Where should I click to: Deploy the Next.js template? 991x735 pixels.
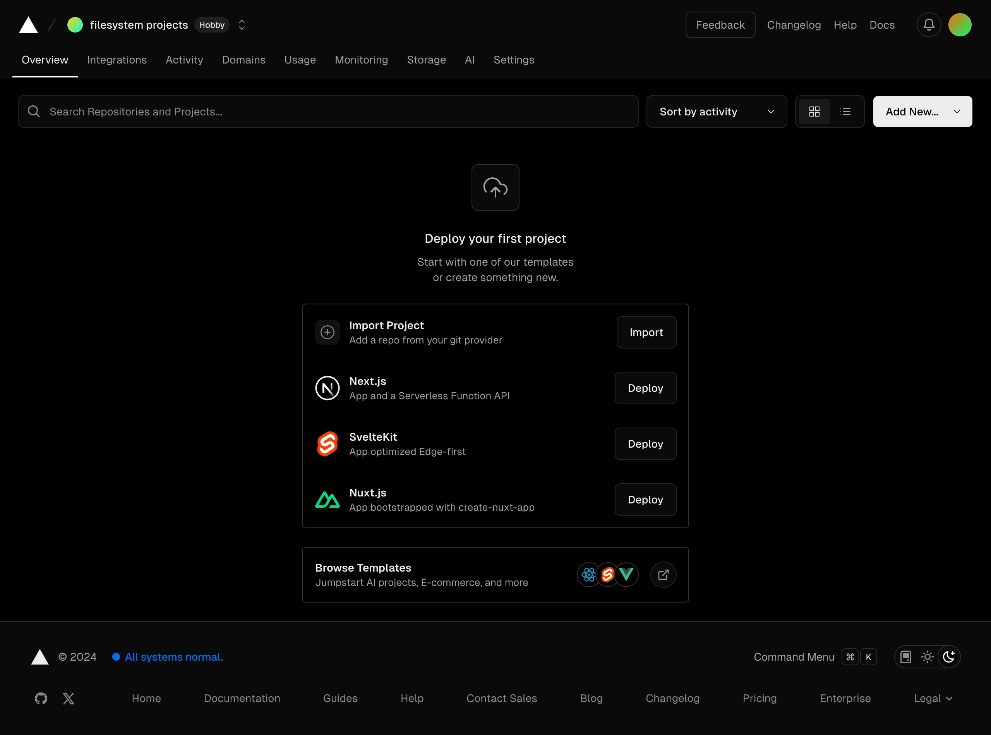point(645,388)
